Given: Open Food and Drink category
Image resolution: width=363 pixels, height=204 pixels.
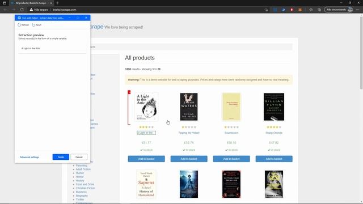Looking at the screenshot, I should [85, 184].
